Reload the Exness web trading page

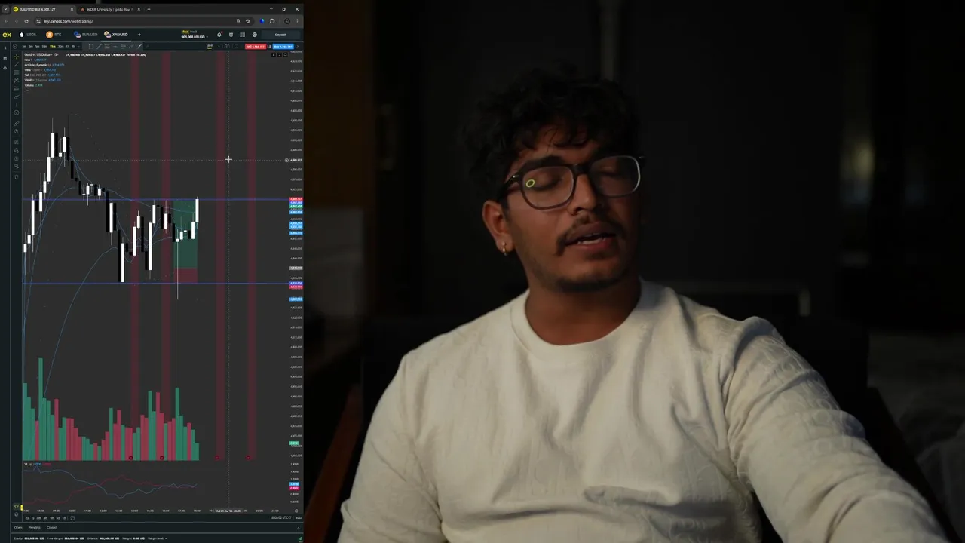(x=26, y=21)
